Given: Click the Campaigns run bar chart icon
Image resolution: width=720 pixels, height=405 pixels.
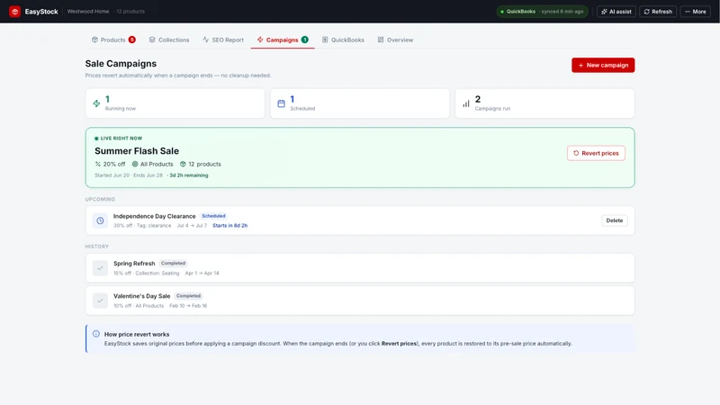Looking at the screenshot, I should coord(466,103).
